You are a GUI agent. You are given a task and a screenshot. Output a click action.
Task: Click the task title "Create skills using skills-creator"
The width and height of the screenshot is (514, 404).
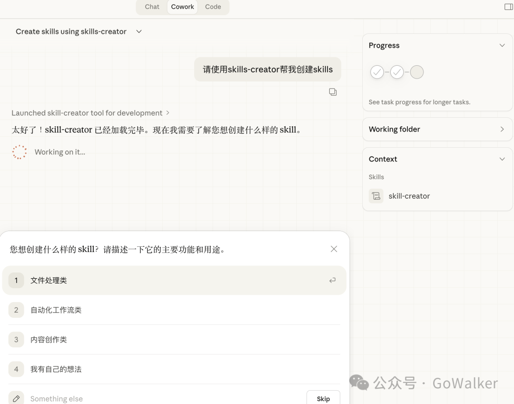coord(71,31)
